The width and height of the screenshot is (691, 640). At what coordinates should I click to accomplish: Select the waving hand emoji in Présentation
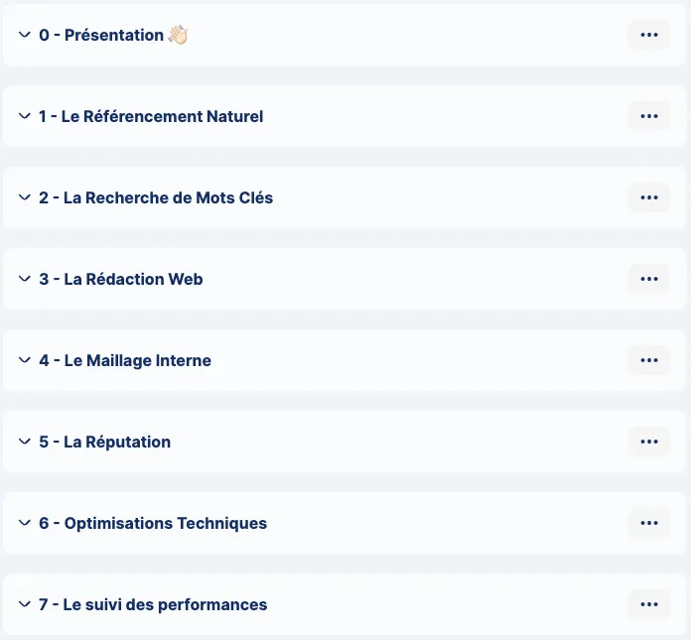178,35
